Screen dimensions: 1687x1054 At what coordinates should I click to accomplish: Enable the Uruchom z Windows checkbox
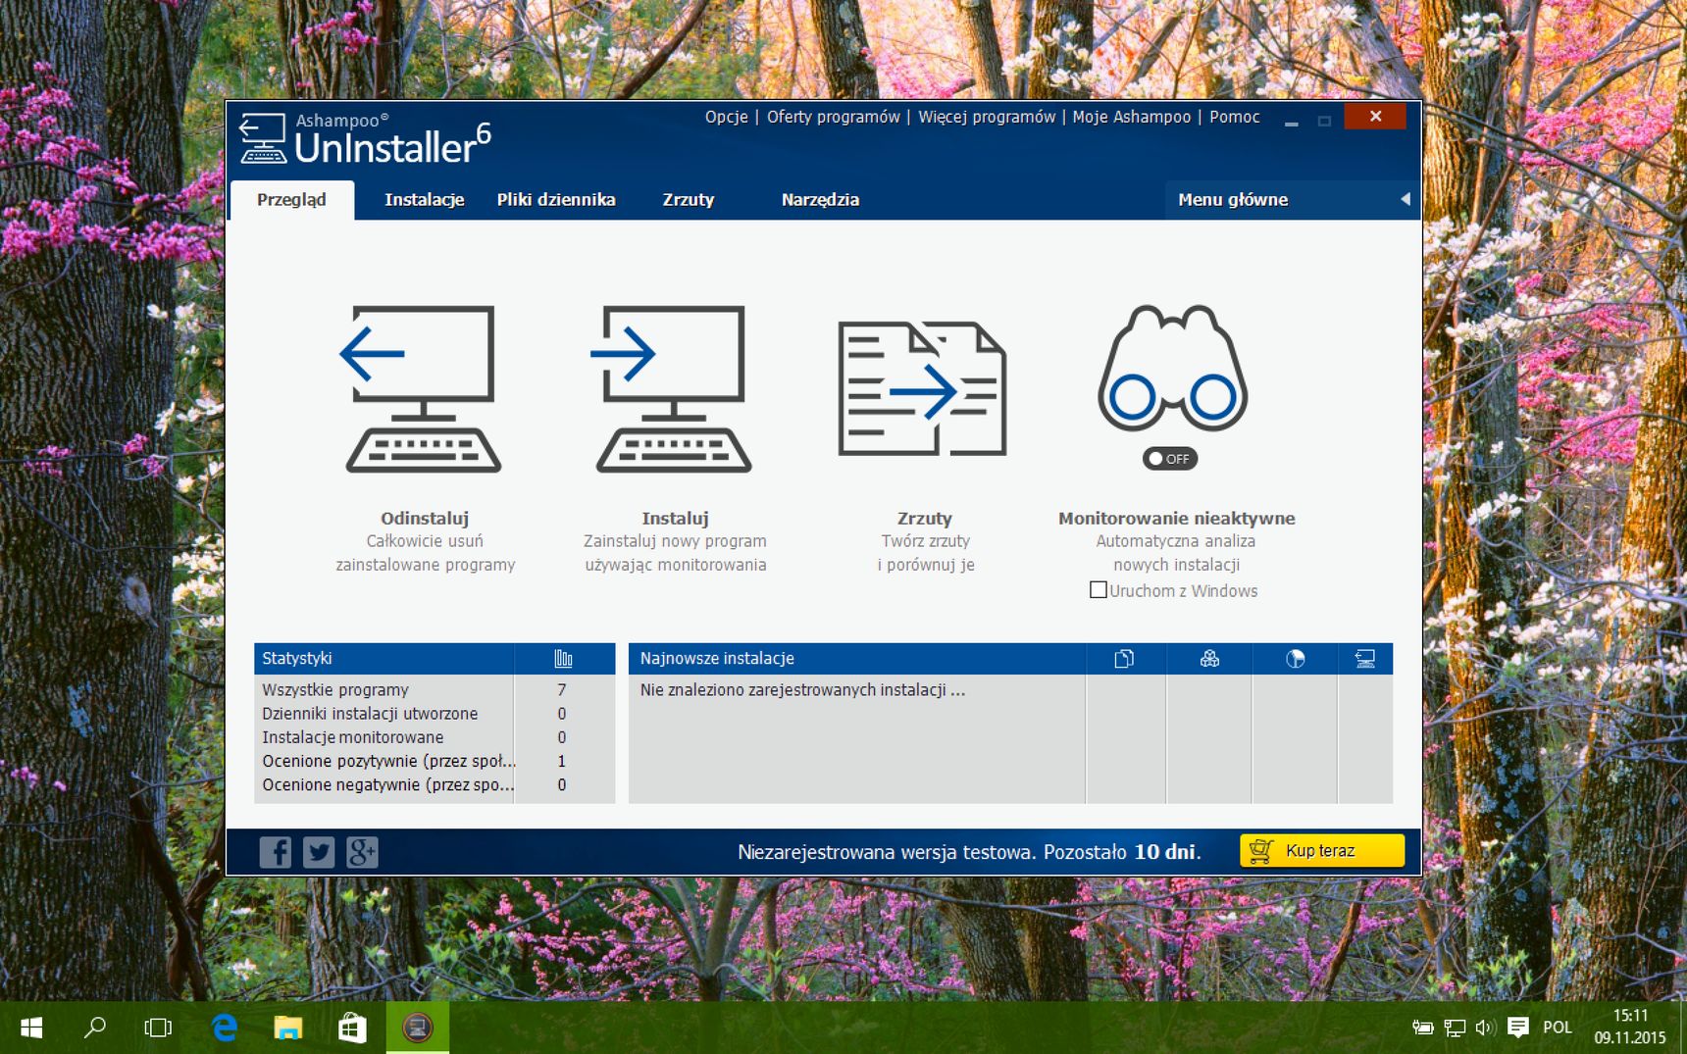(x=1099, y=590)
